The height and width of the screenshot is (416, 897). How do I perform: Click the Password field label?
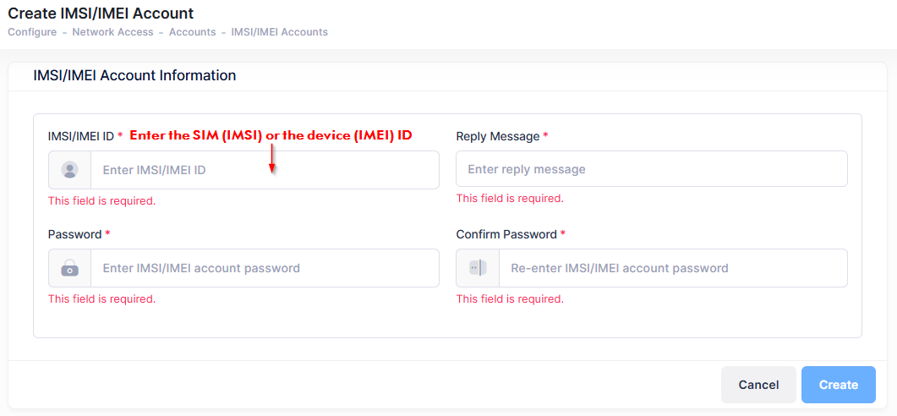click(x=74, y=234)
